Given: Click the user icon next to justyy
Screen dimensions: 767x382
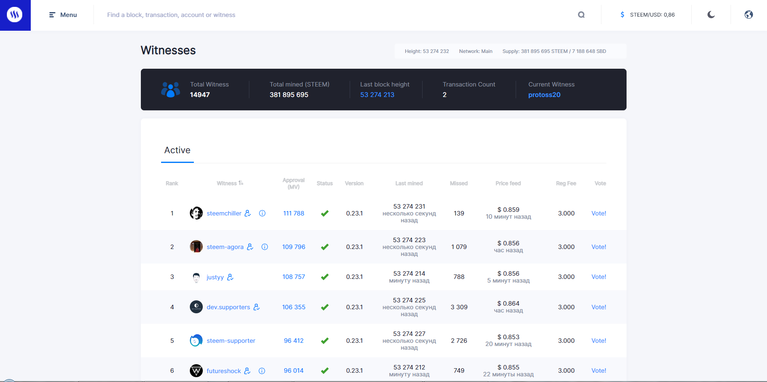Looking at the screenshot, I should click(x=230, y=277).
